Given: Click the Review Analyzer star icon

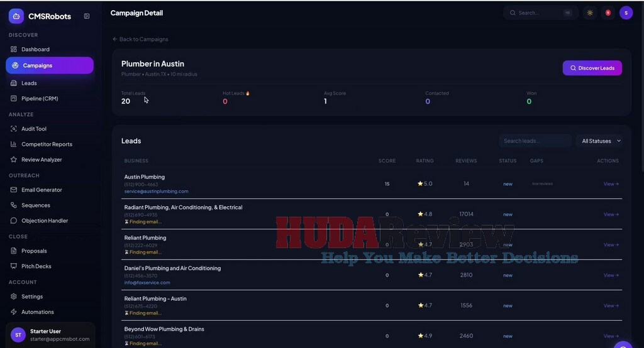Looking at the screenshot, I should pyautogui.click(x=14, y=160).
